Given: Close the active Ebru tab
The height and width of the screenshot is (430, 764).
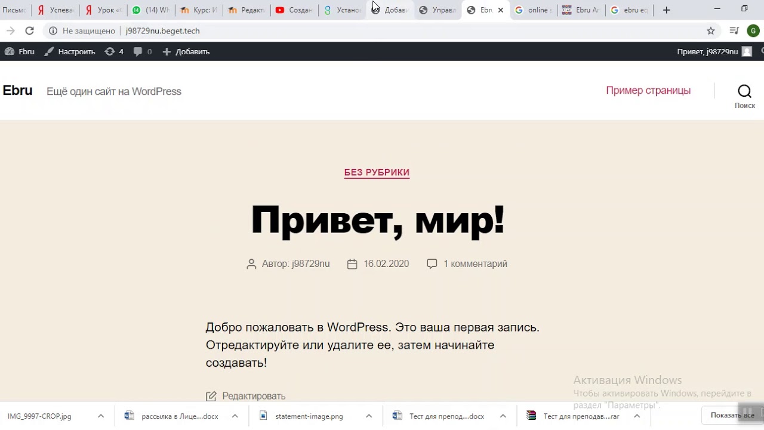Looking at the screenshot, I should pos(501,10).
